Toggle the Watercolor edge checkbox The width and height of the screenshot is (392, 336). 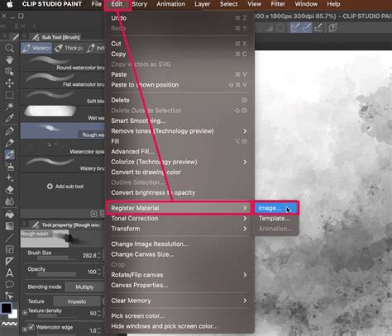click(31, 327)
